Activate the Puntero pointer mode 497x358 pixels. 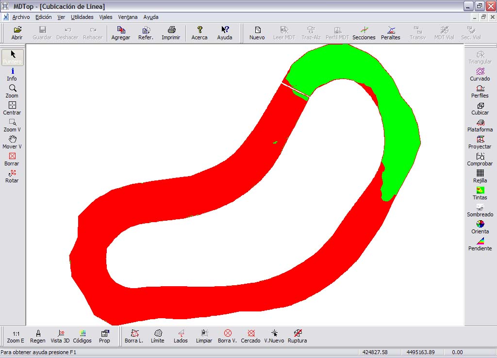pos(12,58)
